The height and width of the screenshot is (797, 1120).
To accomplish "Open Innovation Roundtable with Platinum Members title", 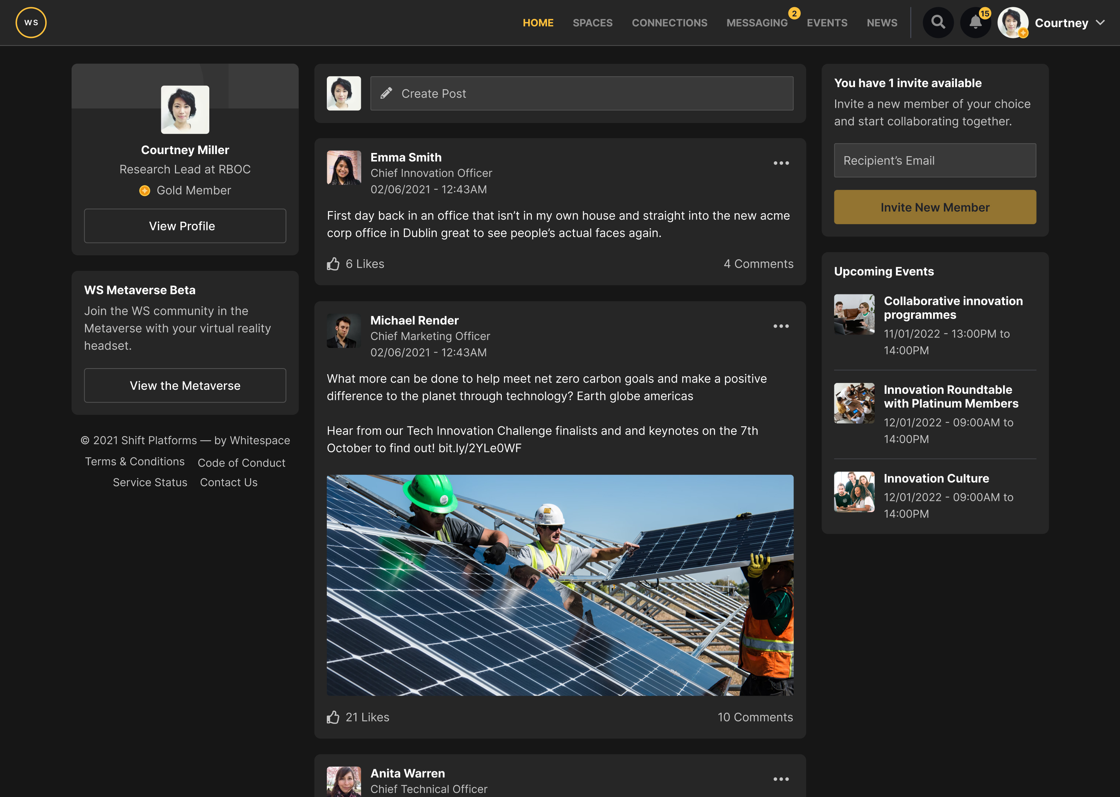I will (951, 397).
